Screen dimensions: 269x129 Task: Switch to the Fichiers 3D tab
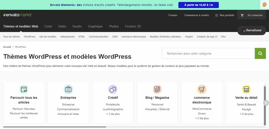click(x=133, y=26)
